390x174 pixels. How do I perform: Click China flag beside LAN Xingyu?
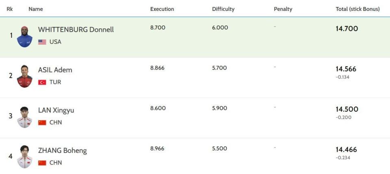(x=42, y=122)
